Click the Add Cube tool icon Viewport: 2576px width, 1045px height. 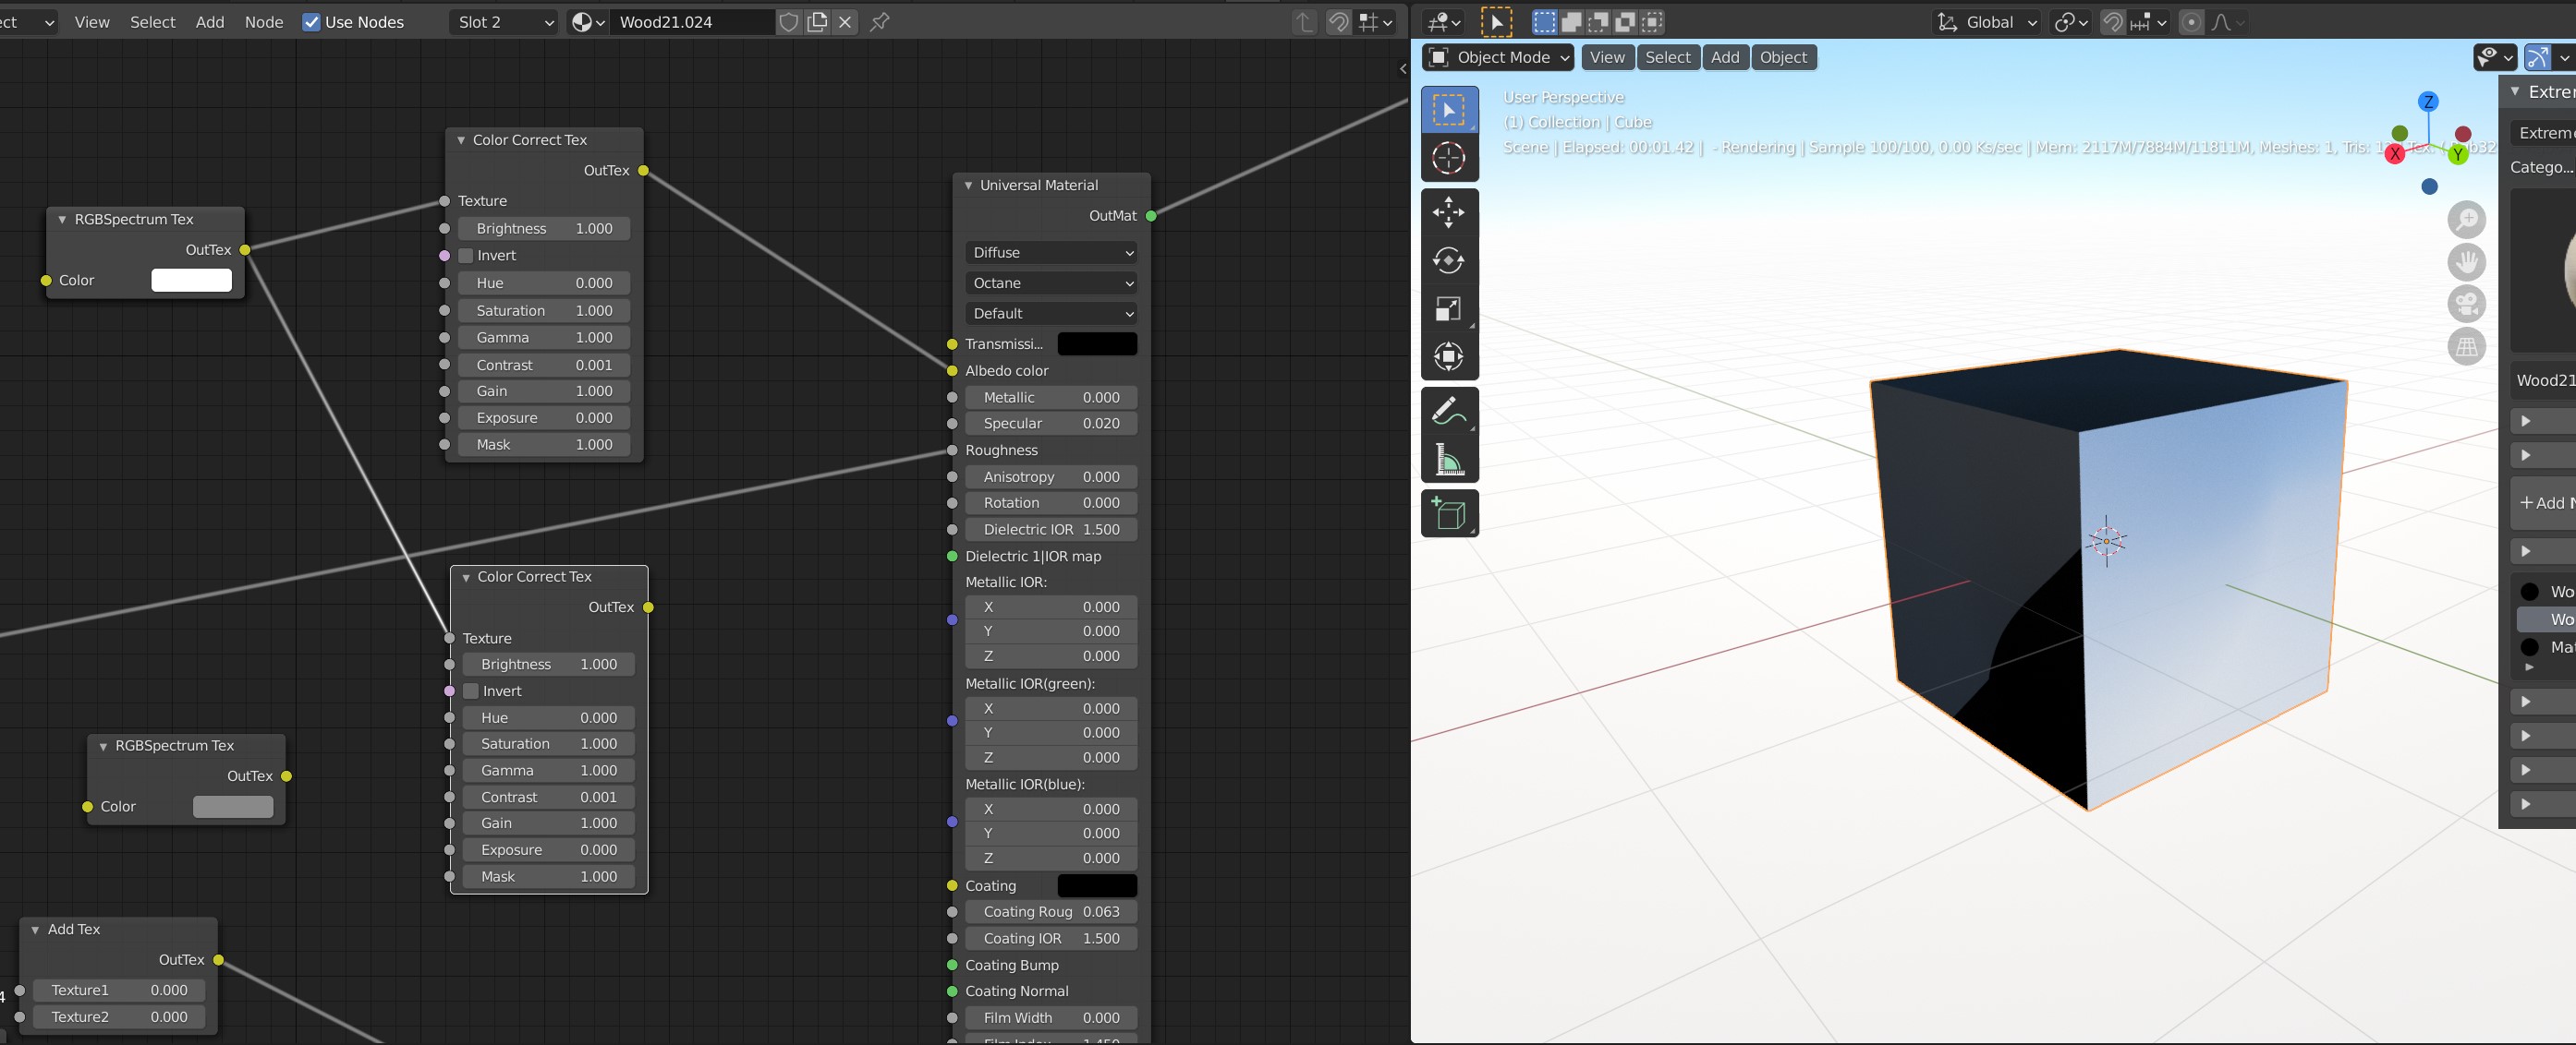coord(1448,513)
